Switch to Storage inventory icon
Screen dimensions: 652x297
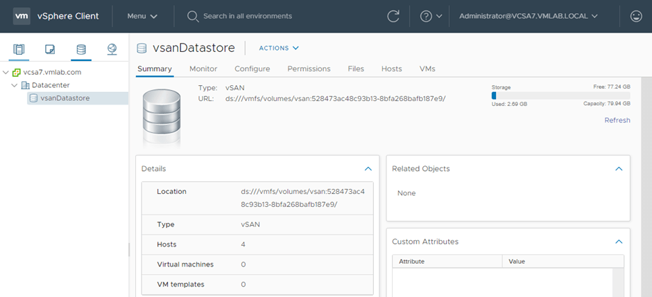coord(81,49)
